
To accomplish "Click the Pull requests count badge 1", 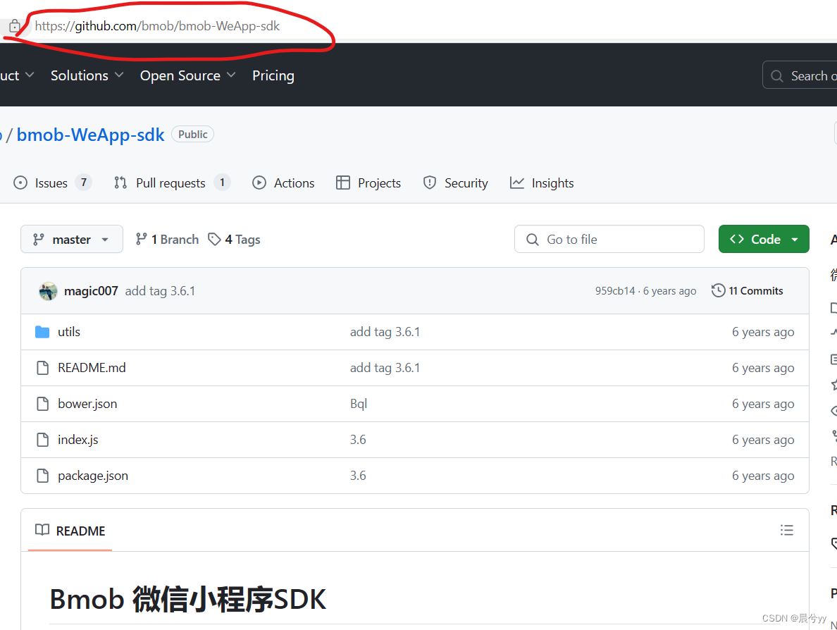I will click(222, 183).
